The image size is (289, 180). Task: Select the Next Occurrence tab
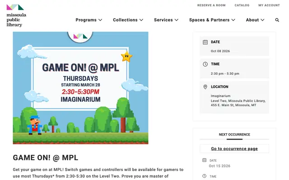tap(234, 135)
